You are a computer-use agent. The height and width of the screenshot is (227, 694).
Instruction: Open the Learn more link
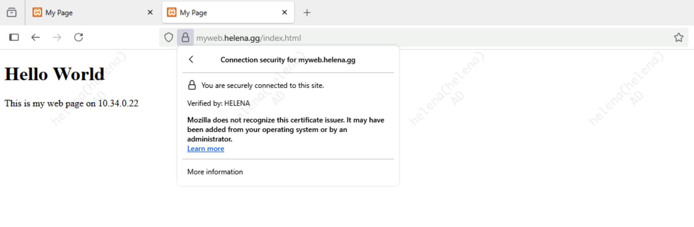[205, 149]
